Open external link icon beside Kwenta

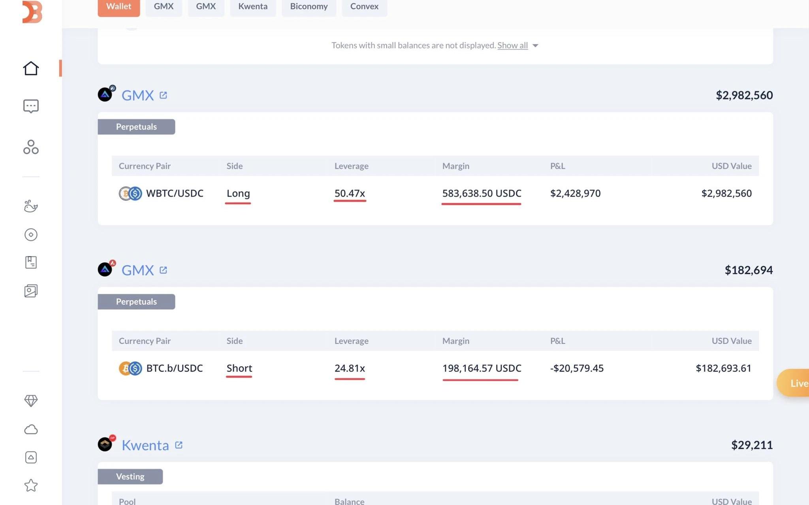[179, 445]
